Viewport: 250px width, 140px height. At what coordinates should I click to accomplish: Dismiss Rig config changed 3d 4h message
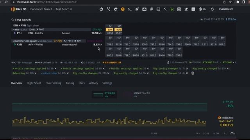point(187,73)
